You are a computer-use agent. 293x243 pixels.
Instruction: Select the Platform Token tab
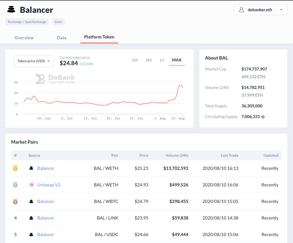coord(99,37)
